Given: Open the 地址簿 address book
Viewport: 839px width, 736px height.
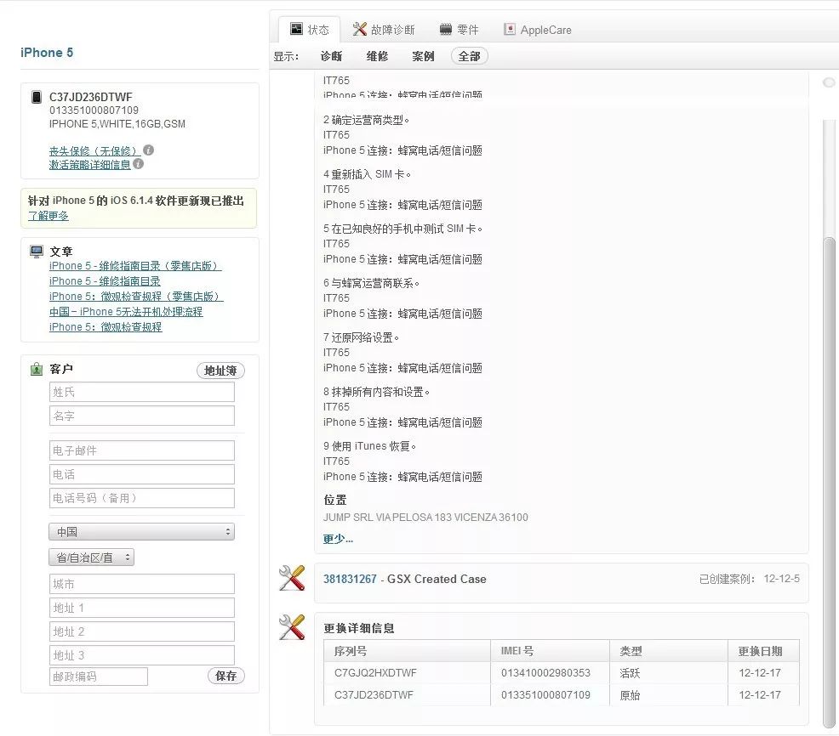Looking at the screenshot, I should click(220, 371).
